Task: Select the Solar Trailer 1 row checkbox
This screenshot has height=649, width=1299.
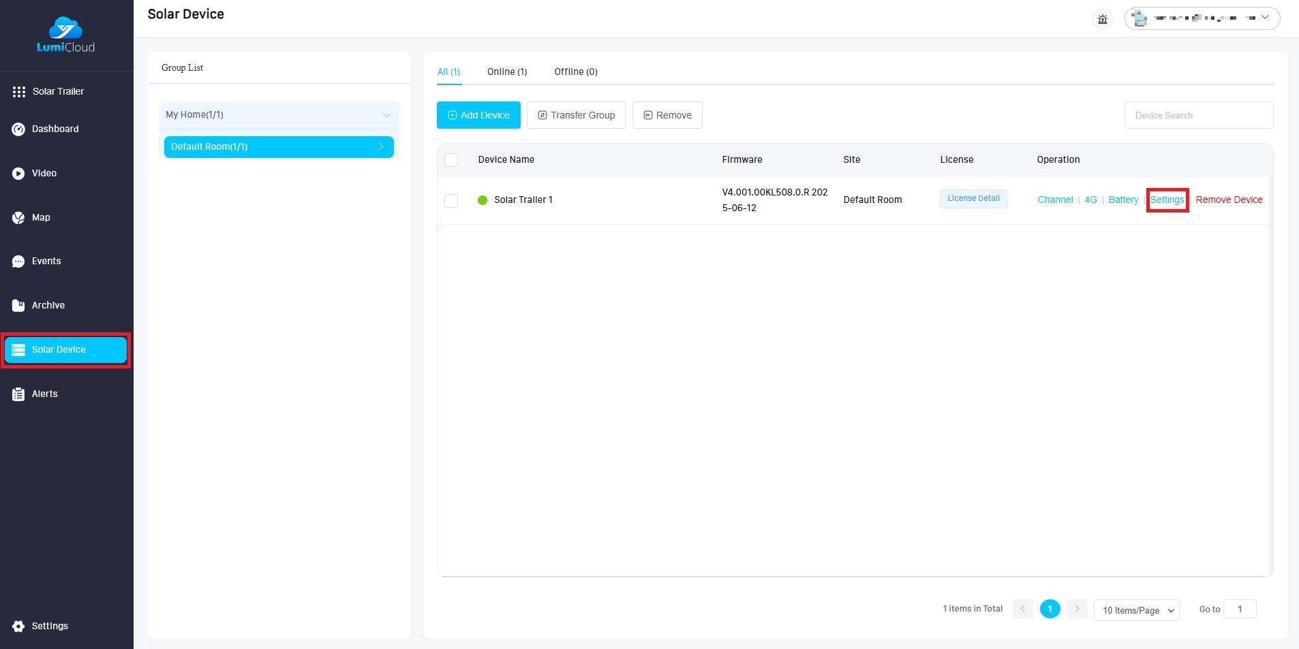Action: tap(451, 200)
